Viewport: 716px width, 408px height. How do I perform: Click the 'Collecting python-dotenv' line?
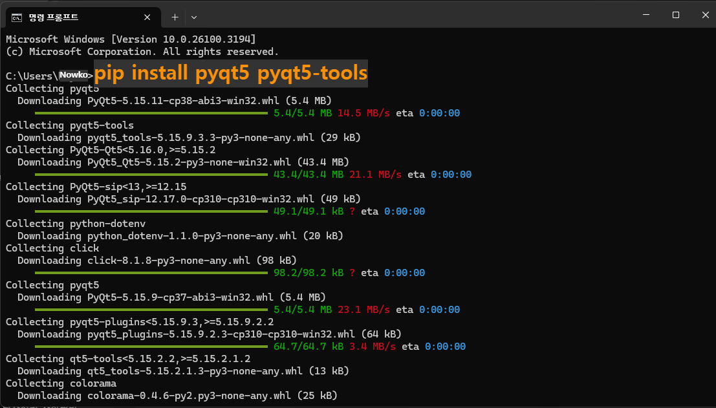point(76,224)
